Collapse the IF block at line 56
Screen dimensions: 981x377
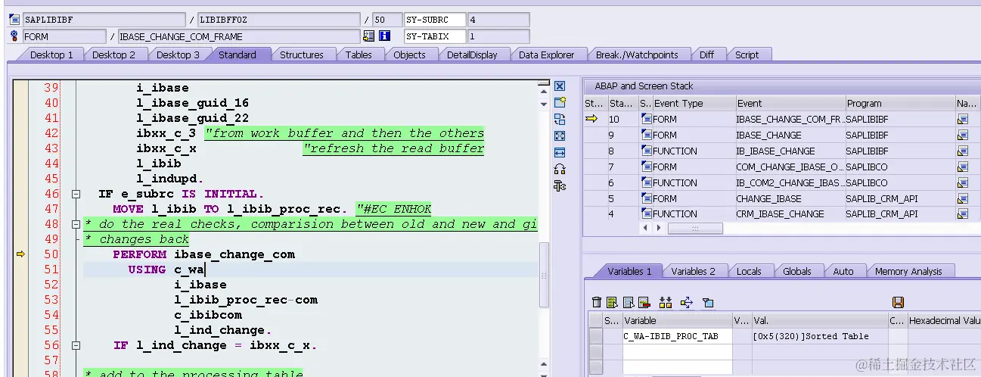tap(76, 345)
